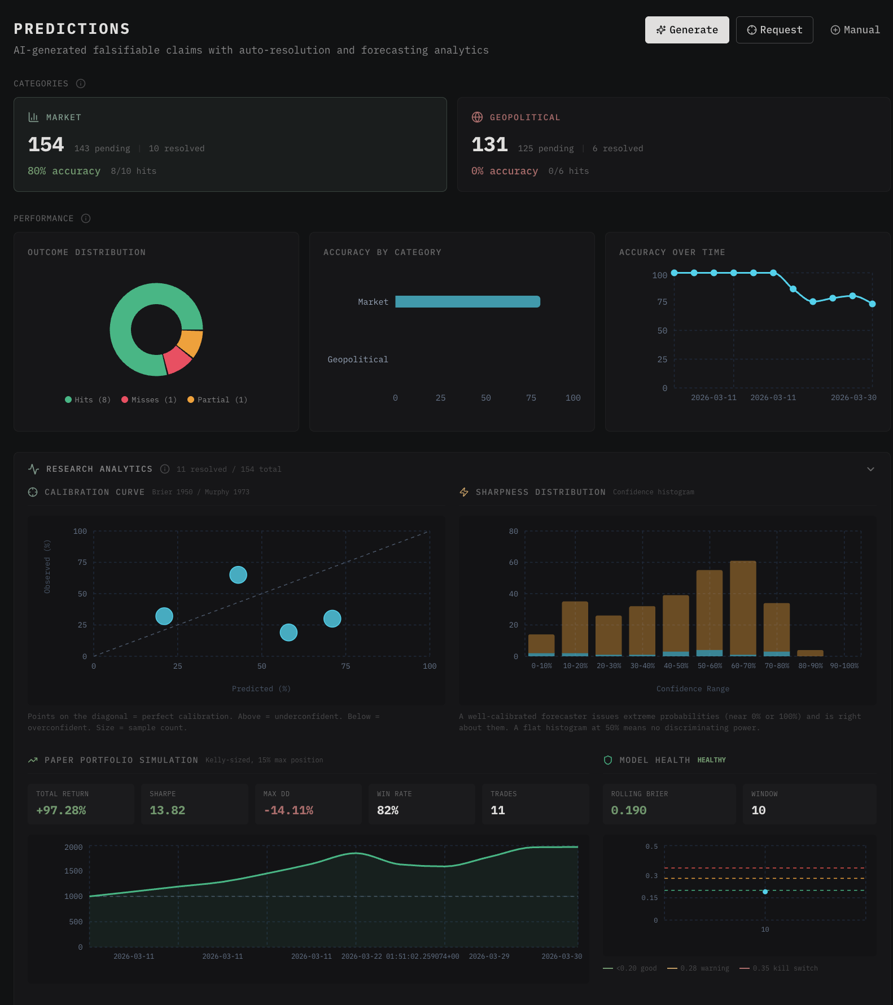Click the '<0.20 good' legend entry
Image resolution: width=893 pixels, height=1005 pixels.
point(630,968)
